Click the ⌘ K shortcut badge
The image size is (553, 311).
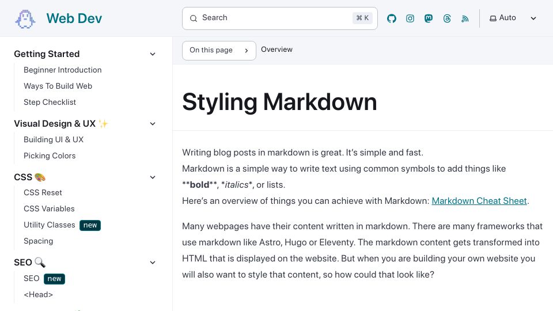362,18
